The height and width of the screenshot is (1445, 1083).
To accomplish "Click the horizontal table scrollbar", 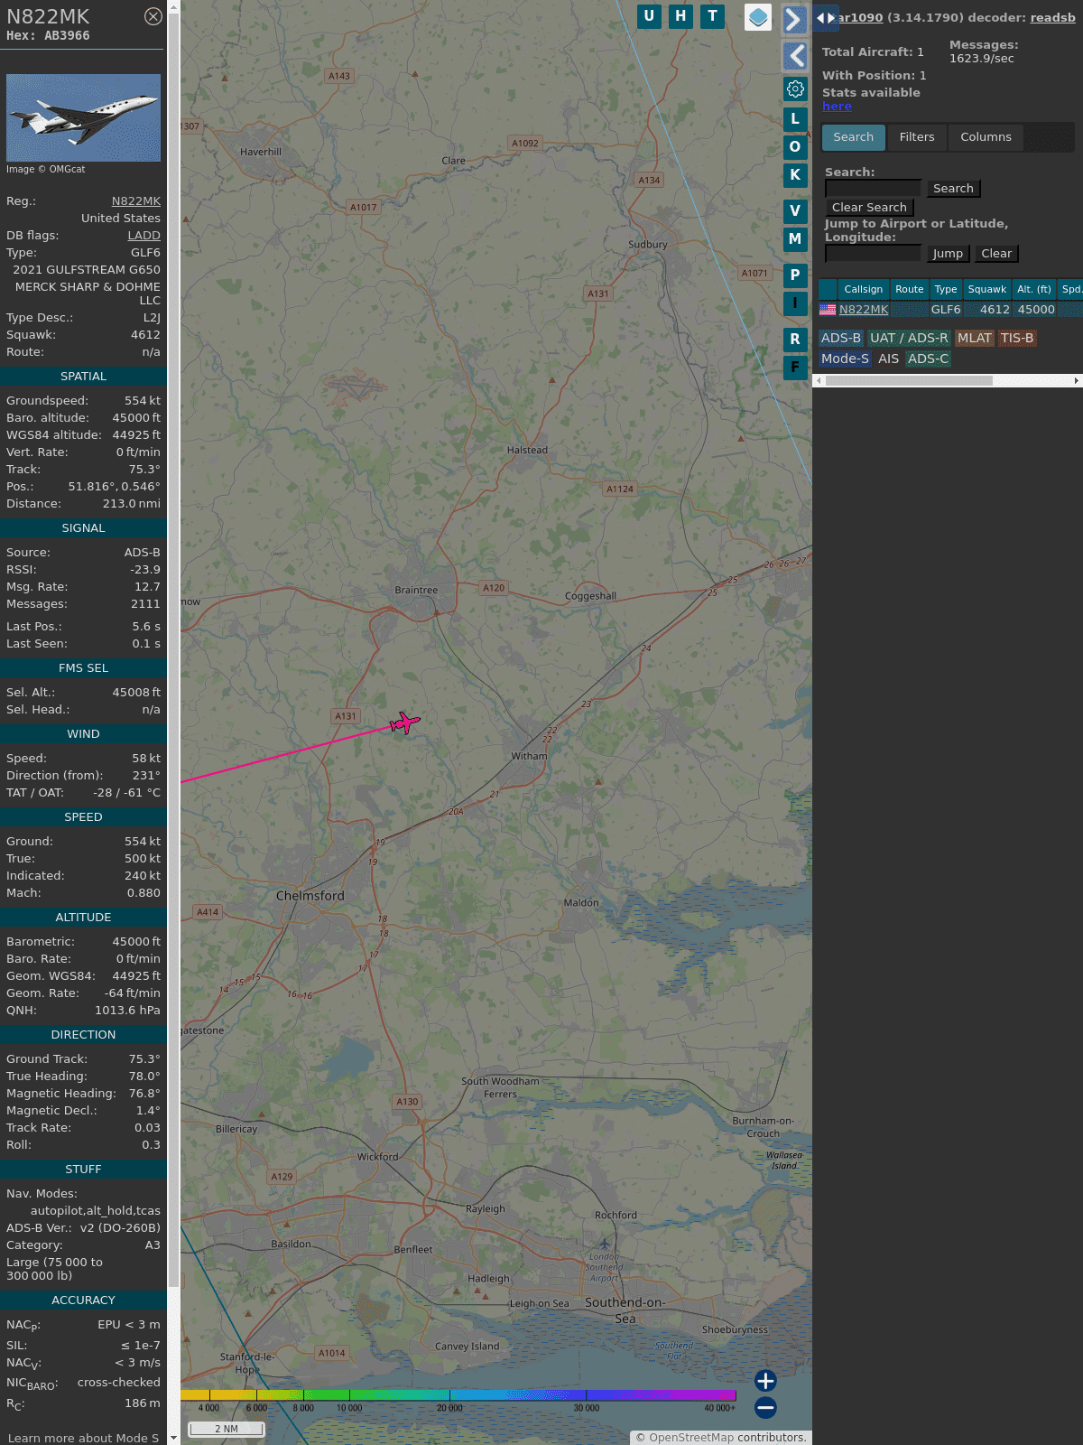I will tap(909, 381).
